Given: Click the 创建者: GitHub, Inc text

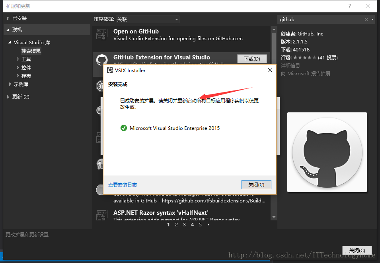Looking at the screenshot, I should pos(302,34).
